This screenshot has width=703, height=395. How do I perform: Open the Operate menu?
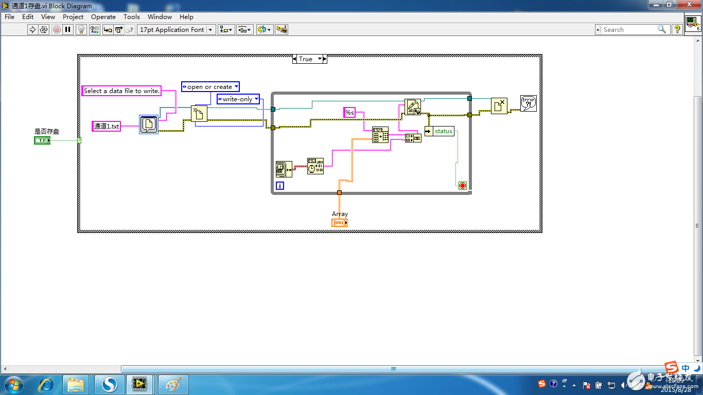click(x=103, y=17)
